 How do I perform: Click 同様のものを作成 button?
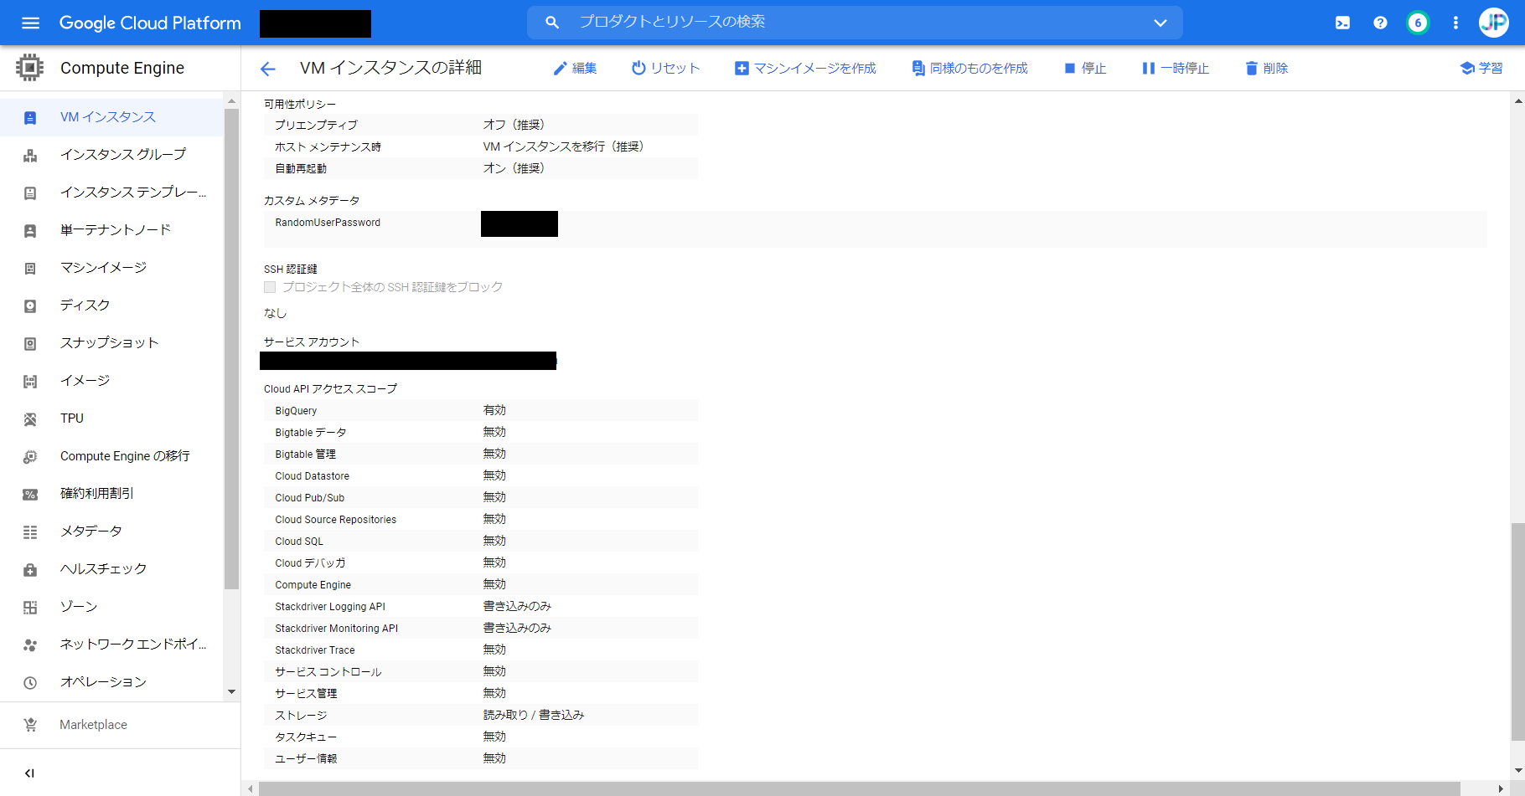point(969,69)
